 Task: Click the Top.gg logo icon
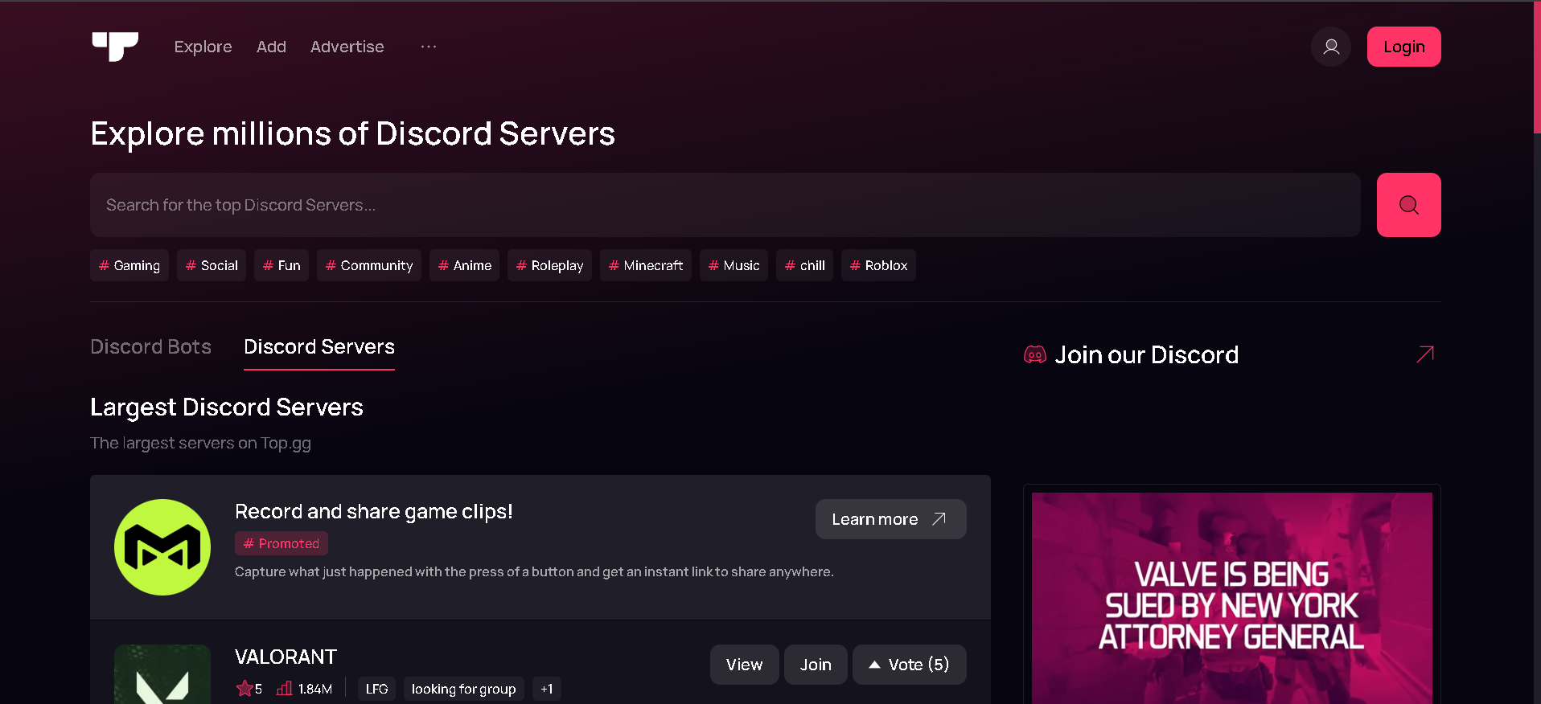[115, 47]
